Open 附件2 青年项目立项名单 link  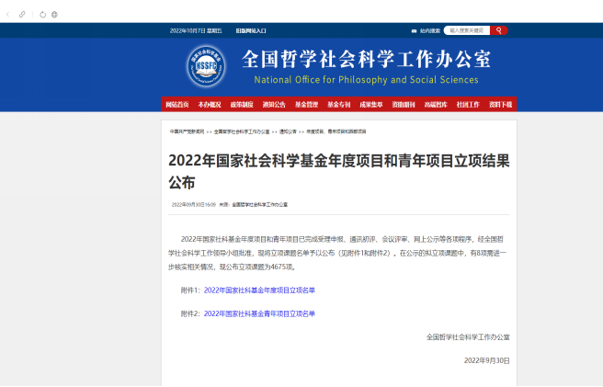point(259,313)
